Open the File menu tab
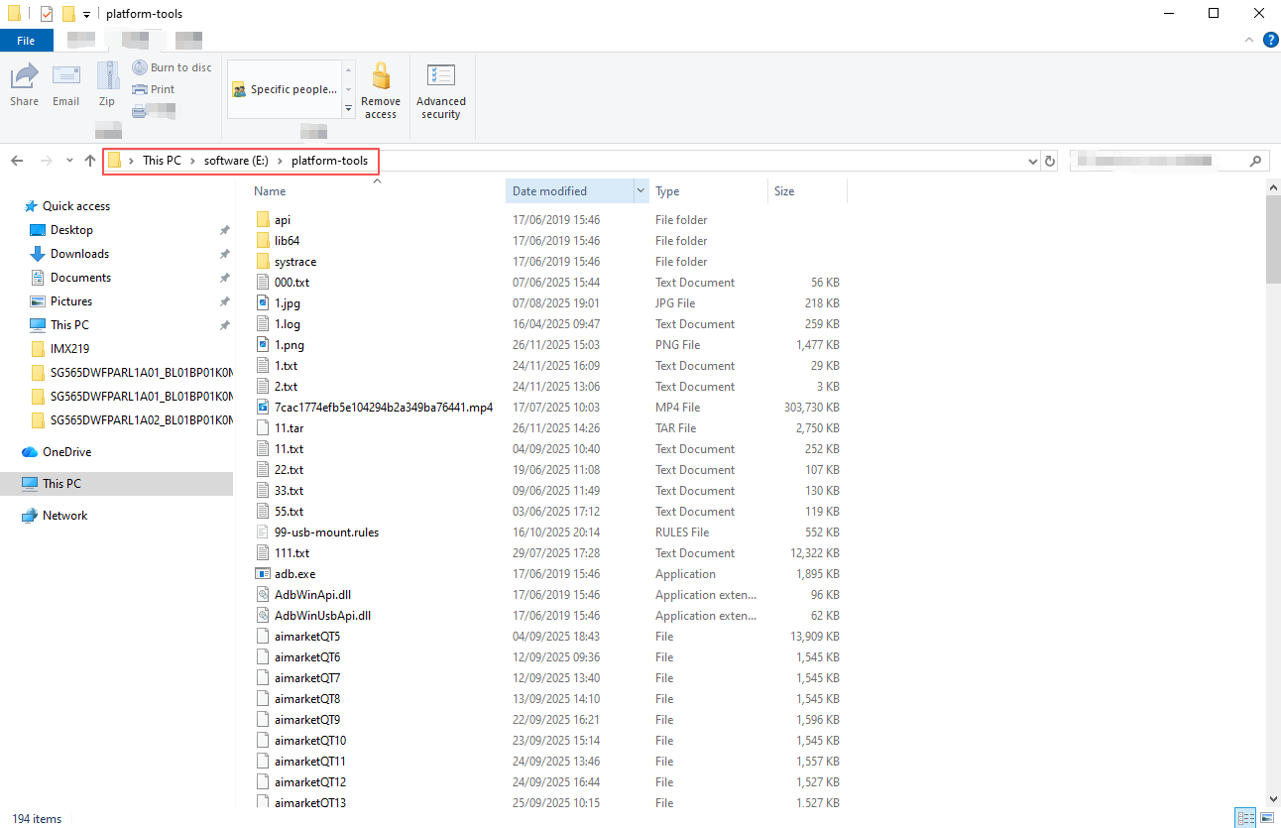This screenshot has height=828, width=1281. coord(26,41)
